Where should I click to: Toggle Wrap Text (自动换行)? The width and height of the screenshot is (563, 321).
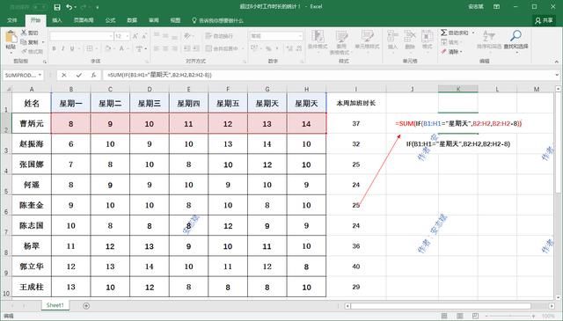pos(219,36)
